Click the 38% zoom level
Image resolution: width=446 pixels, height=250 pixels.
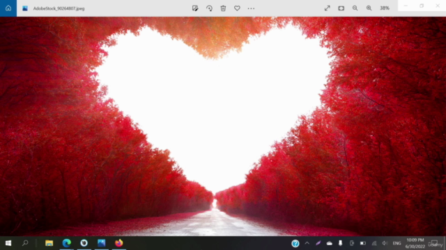pos(385,8)
